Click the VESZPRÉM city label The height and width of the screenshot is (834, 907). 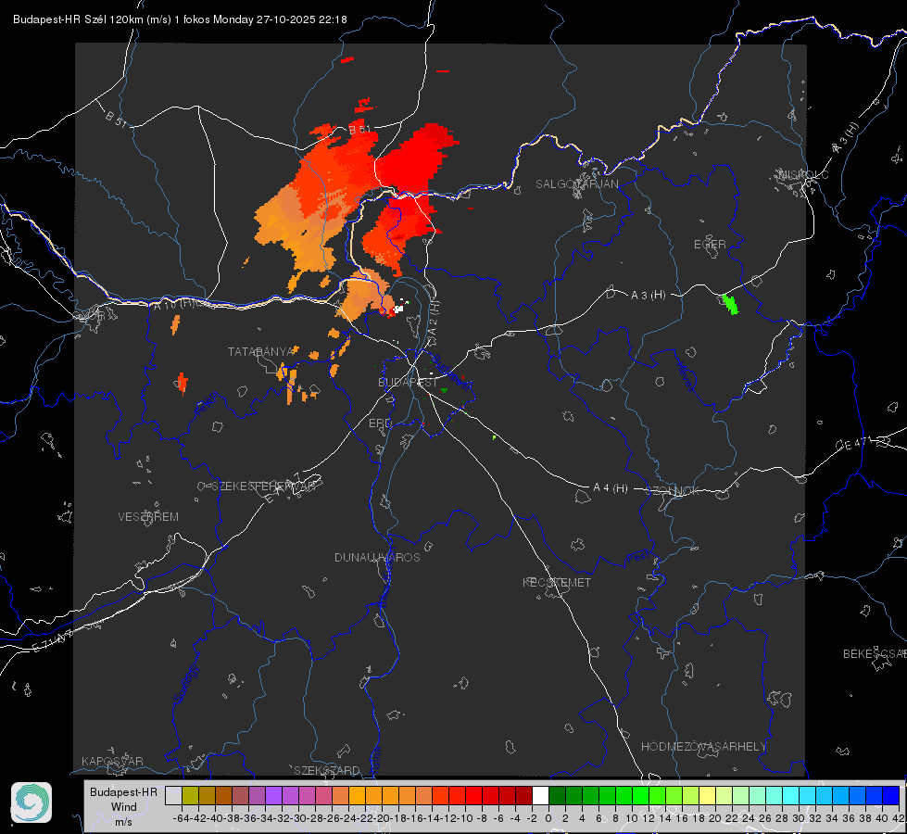pyautogui.click(x=148, y=516)
